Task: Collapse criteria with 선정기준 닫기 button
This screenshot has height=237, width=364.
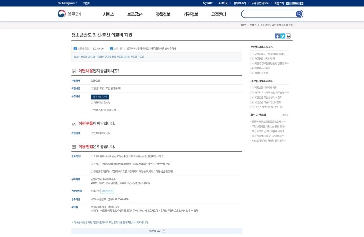Action: click(x=100, y=97)
